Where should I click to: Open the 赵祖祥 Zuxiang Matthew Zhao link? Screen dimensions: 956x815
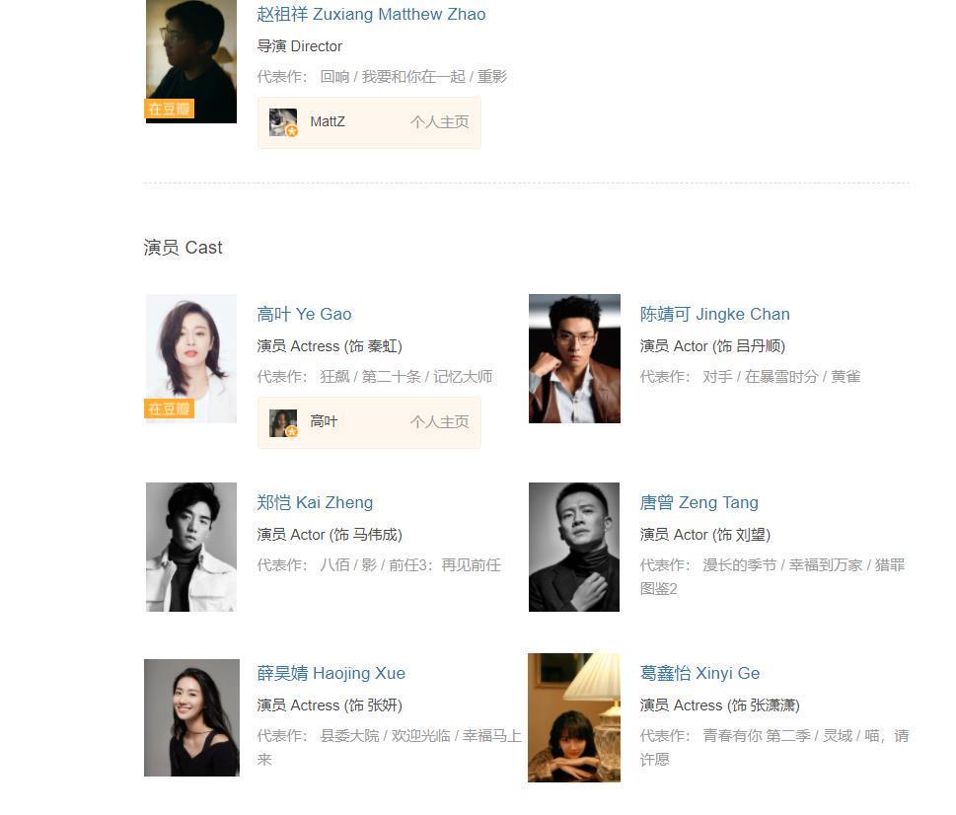pos(371,14)
